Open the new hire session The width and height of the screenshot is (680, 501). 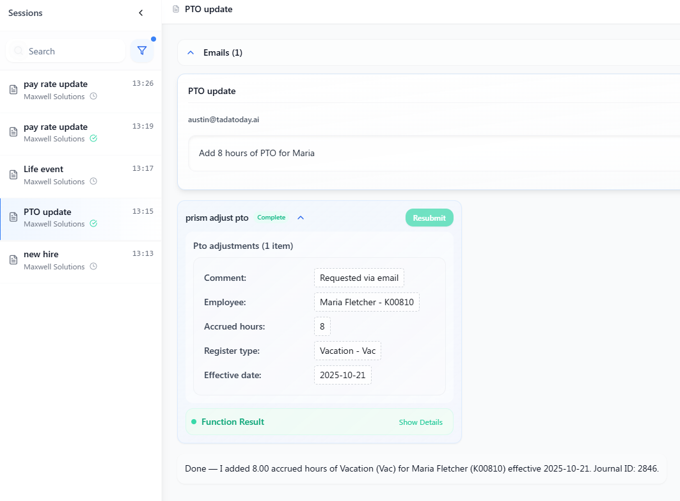pos(81,260)
